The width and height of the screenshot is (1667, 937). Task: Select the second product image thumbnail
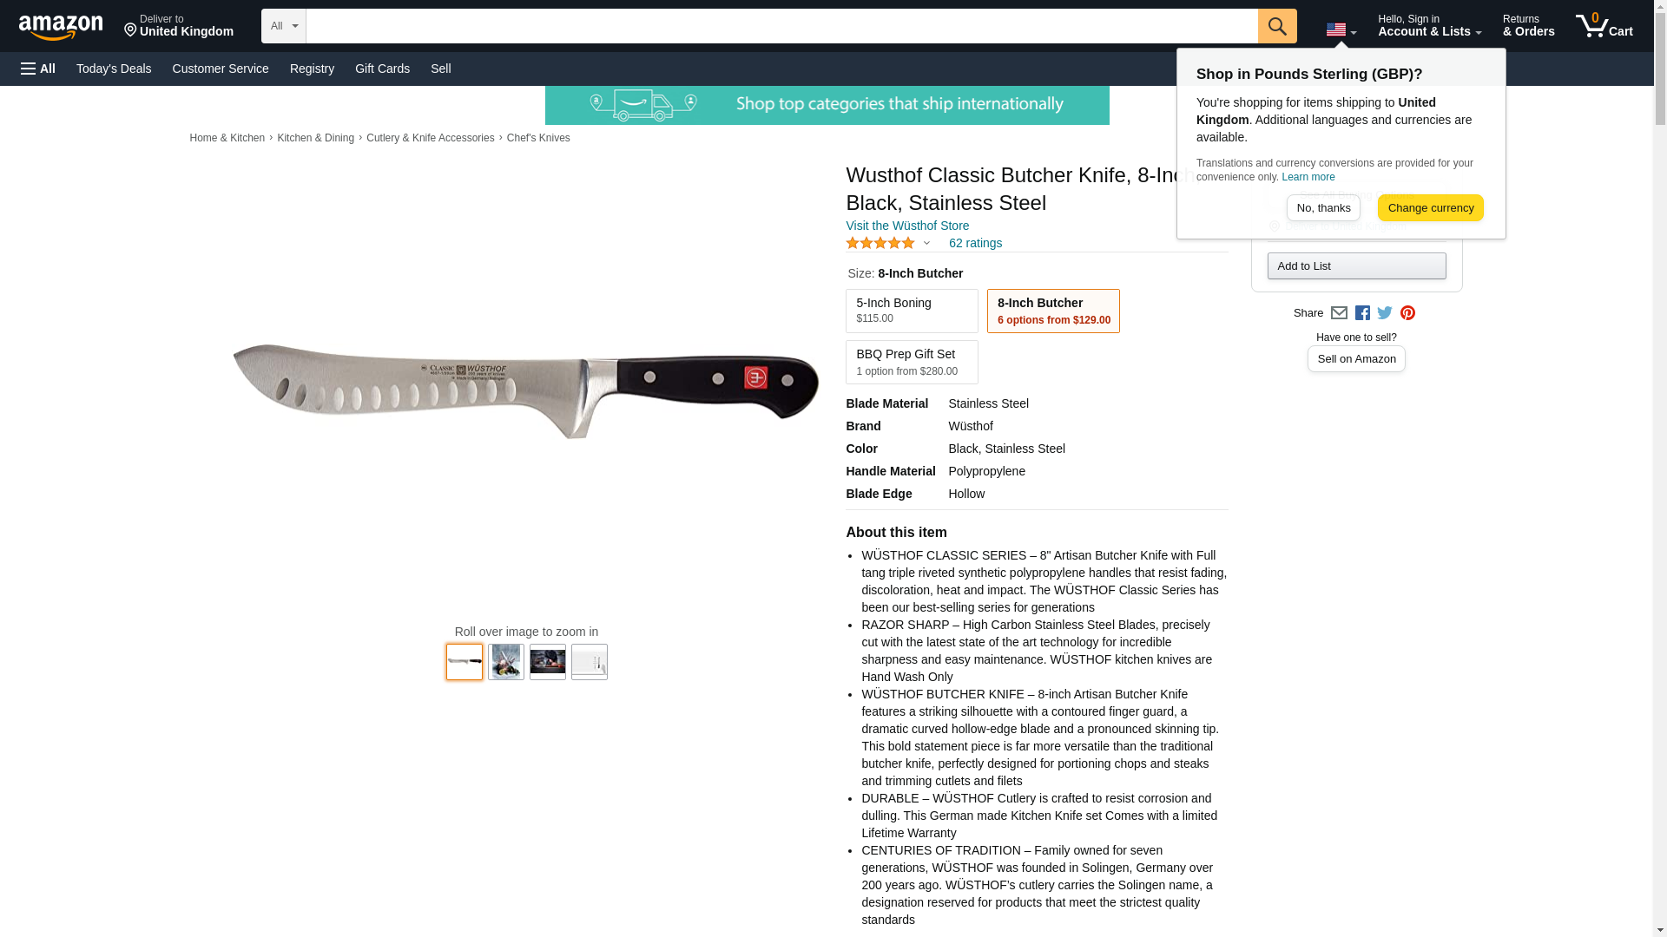point(506,662)
